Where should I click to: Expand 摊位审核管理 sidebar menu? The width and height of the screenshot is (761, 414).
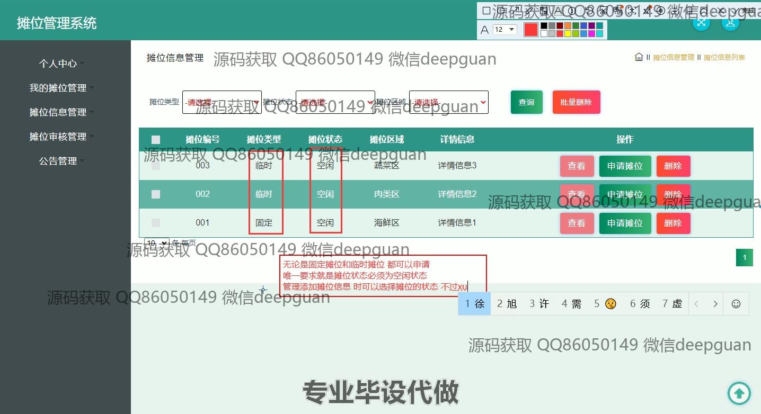58,137
